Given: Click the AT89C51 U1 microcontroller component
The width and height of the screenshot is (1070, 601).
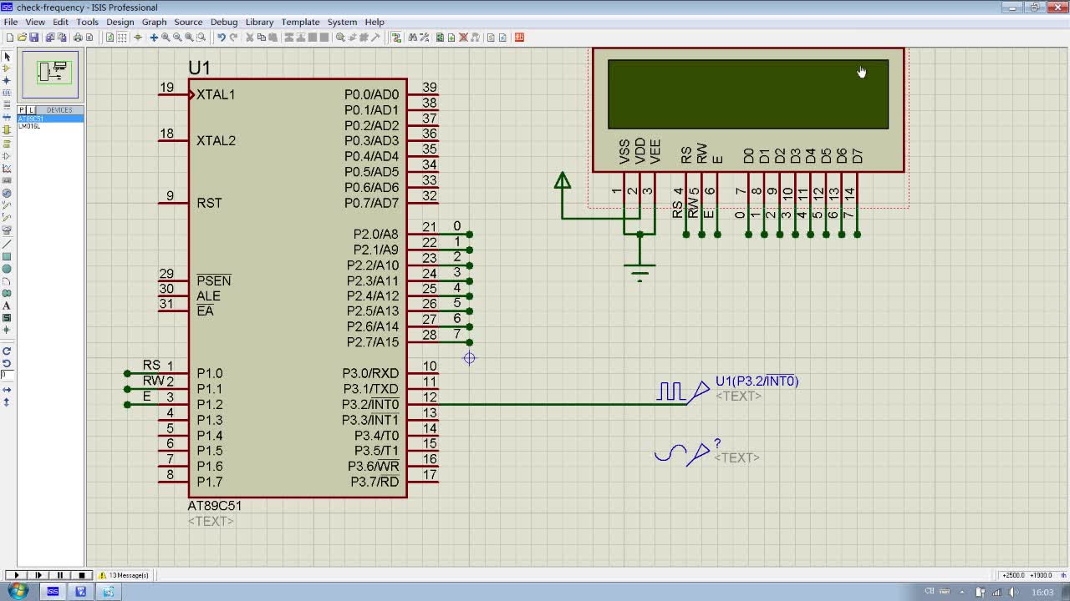Looking at the screenshot, I should point(298,288).
